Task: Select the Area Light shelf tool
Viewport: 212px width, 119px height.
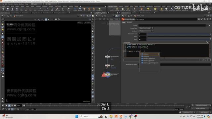Action: tap(128, 9)
